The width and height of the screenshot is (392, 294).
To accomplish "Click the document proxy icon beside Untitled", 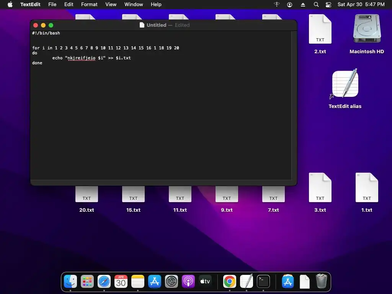I will pyautogui.click(x=142, y=25).
